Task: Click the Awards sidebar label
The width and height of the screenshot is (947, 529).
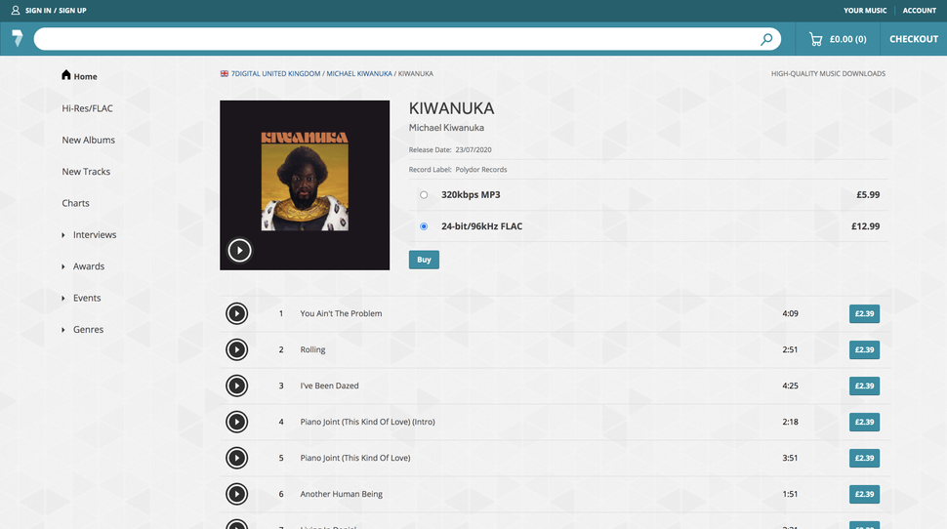Action: tap(89, 266)
